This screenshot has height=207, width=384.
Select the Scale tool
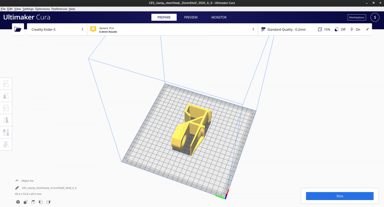pyautogui.click(x=6, y=95)
